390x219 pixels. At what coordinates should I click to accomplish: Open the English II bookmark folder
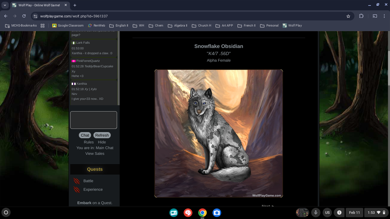[x=119, y=26]
